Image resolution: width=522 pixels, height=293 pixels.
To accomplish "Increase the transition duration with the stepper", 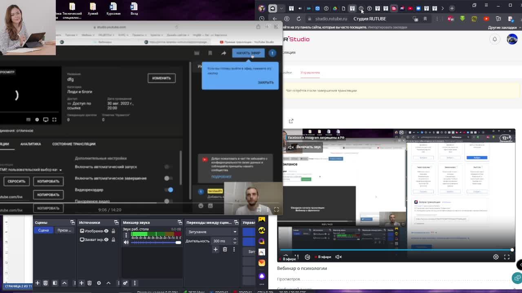I will click(234, 239).
